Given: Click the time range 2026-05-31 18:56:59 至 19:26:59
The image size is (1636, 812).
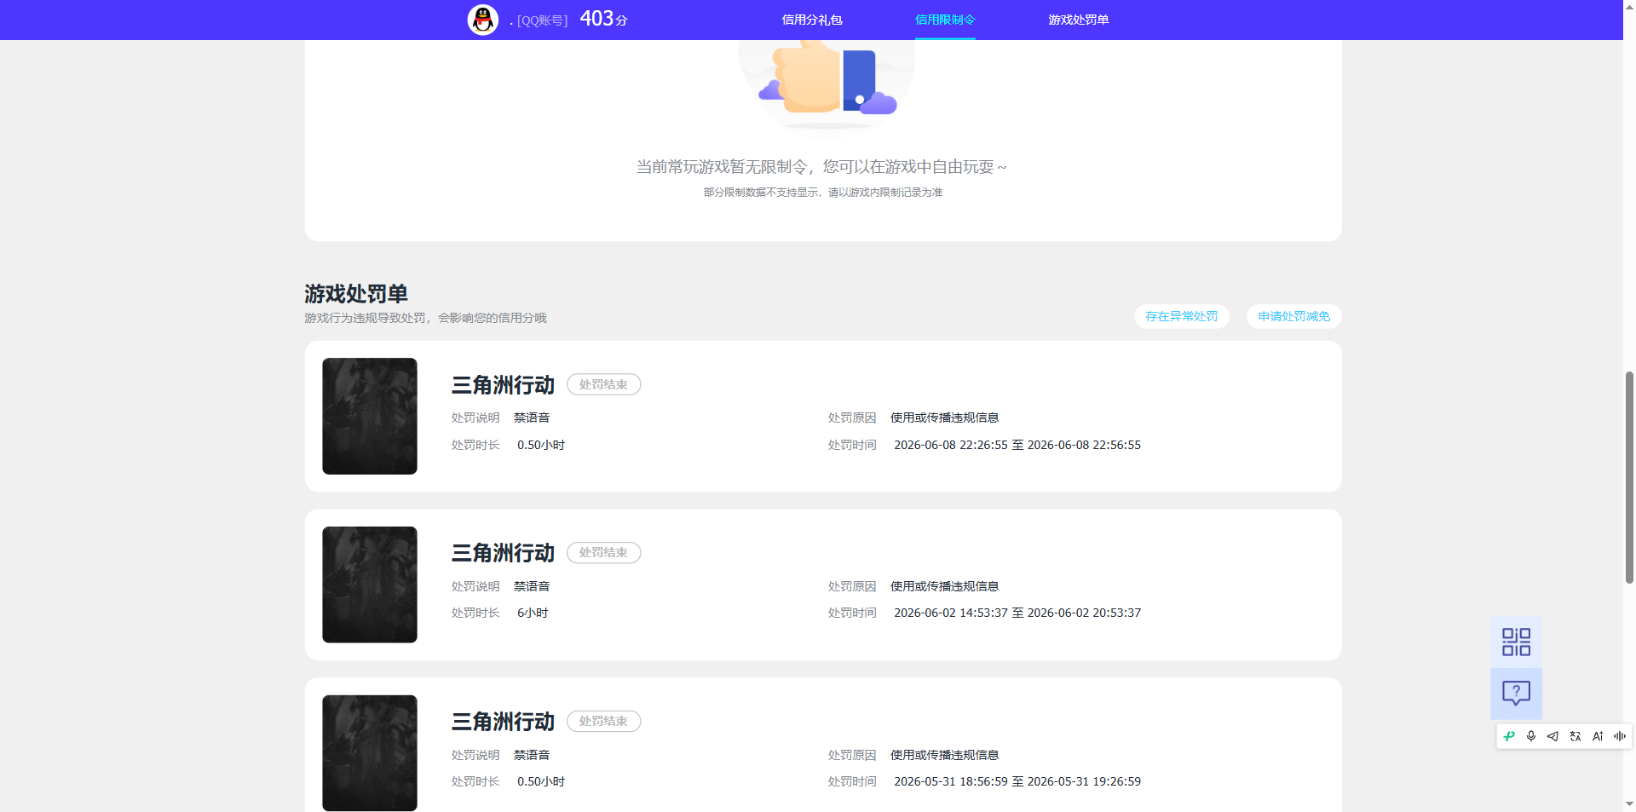Looking at the screenshot, I should 1017,781.
